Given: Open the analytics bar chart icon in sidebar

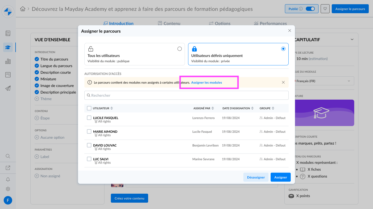Looking at the screenshot, I should tap(8, 61).
